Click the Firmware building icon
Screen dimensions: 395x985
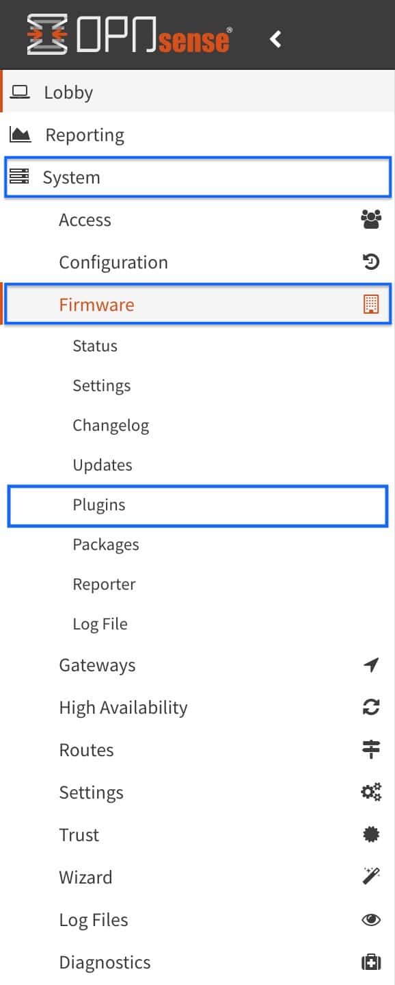(370, 304)
